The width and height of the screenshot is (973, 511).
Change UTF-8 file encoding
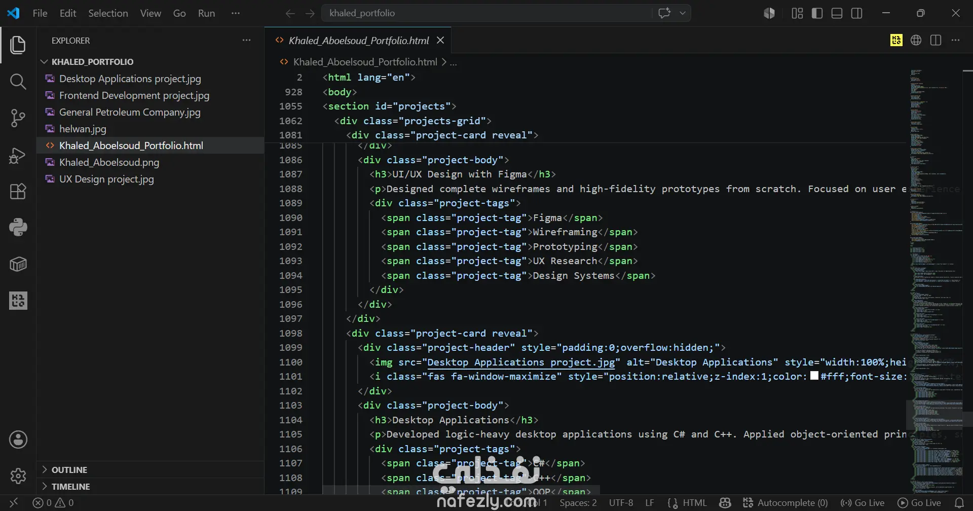pyautogui.click(x=621, y=502)
